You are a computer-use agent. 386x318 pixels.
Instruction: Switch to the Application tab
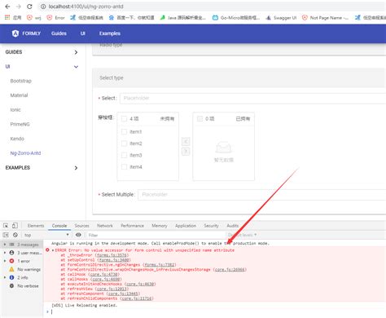(186, 226)
